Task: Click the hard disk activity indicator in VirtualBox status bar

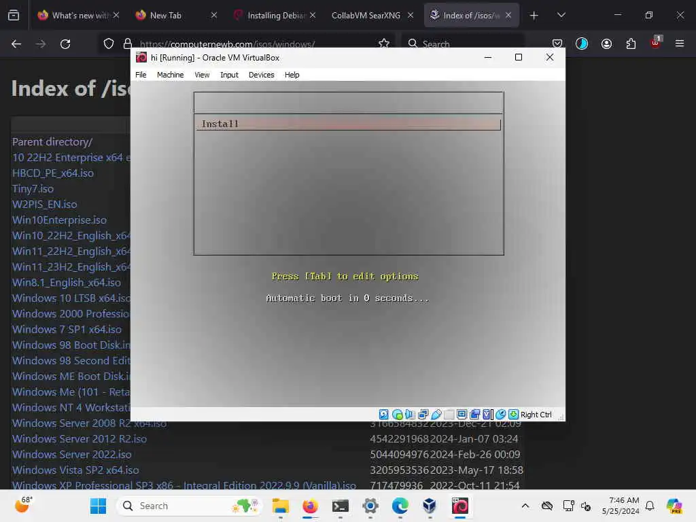Action: click(x=384, y=414)
